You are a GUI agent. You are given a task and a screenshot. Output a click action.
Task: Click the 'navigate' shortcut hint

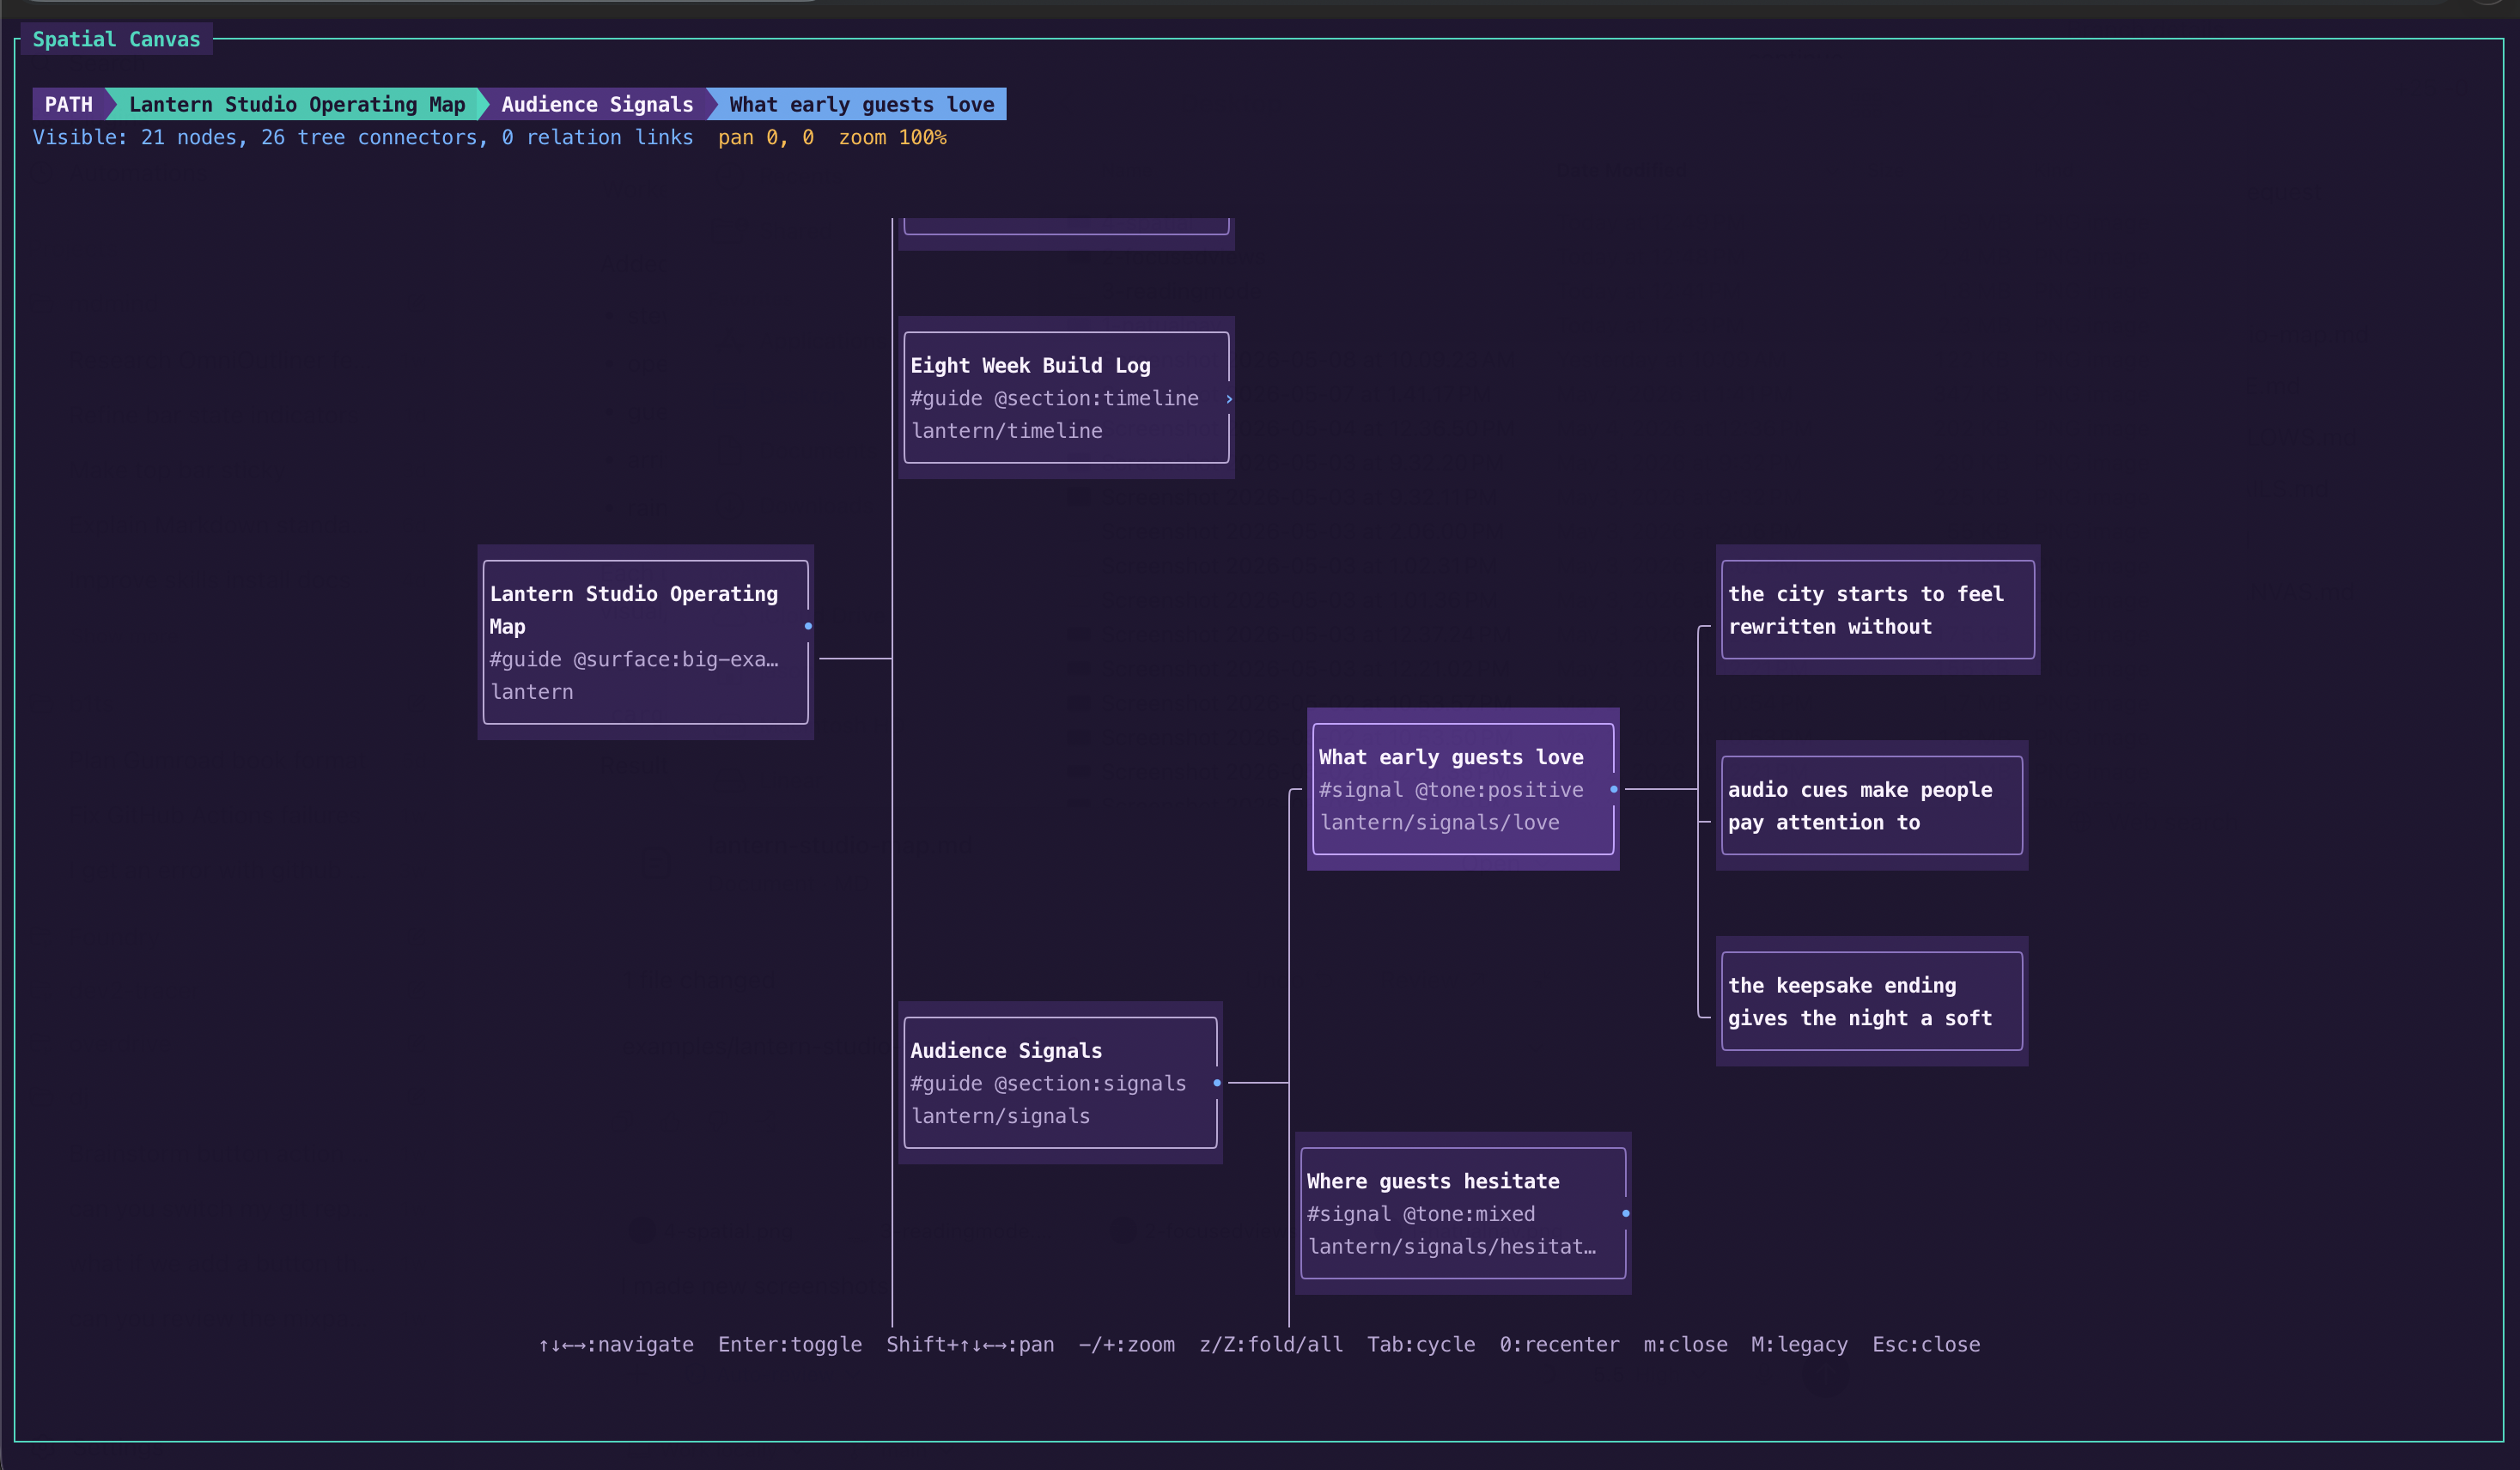click(x=616, y=1344)
